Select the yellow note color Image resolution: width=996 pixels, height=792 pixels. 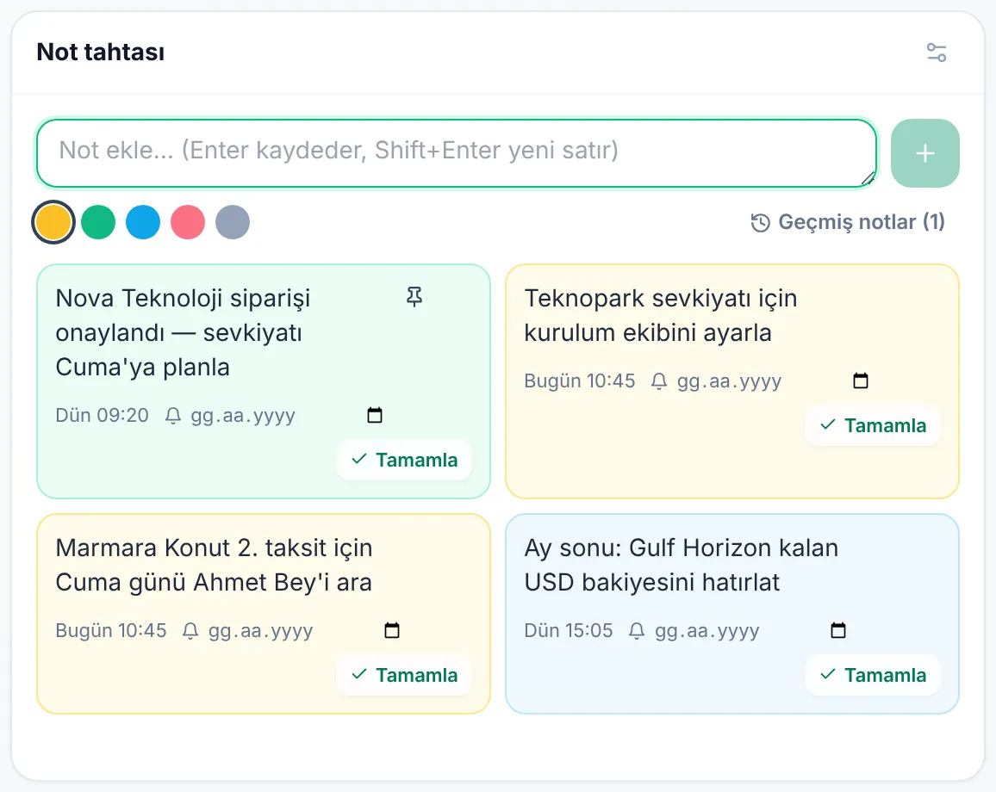coord(53,222)
